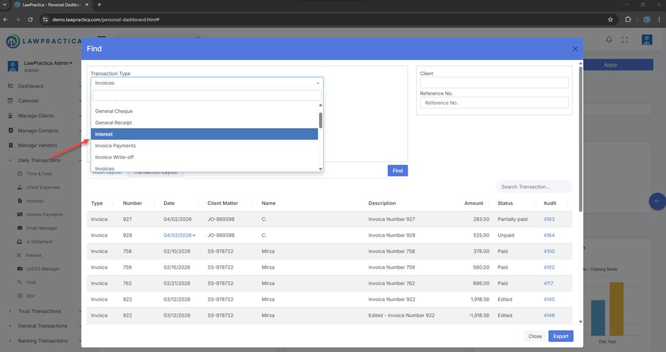666x352 pixels.
Task: Toggle fullscreen mode icon
Action: coord(625,40)
